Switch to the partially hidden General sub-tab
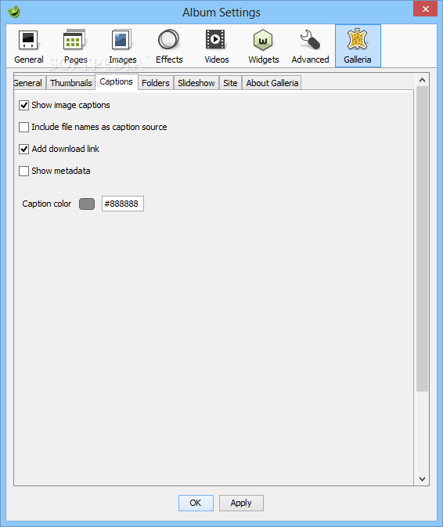Viewport: 443px width, 527px height. click(x=29, y=83)
